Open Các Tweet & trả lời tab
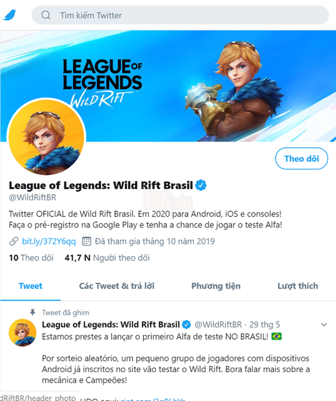The width and height of the screenshot is (336, 401). tap(117, 286)
